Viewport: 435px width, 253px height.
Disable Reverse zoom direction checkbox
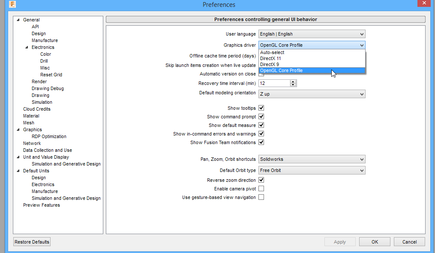[261, 180]
